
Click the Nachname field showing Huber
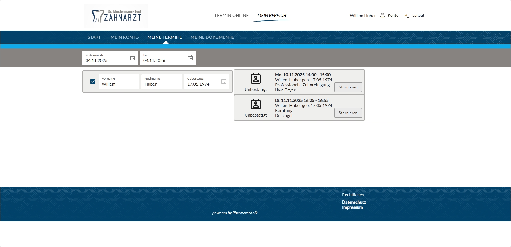pyautogui.click(x=161, y=84)
